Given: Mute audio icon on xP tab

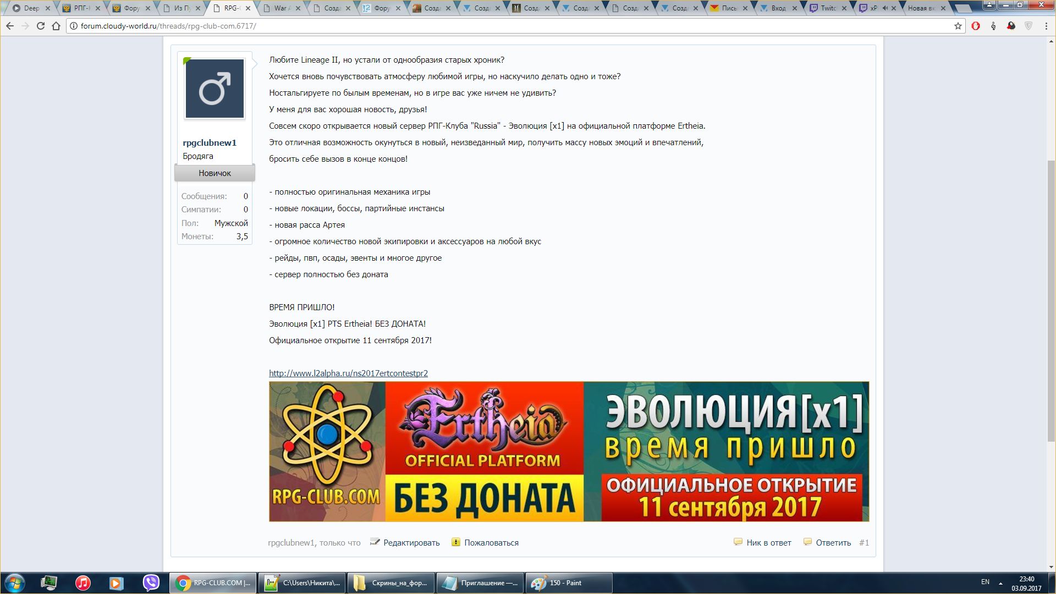Looking at the screenshot, I should click(x=885, y=8).
